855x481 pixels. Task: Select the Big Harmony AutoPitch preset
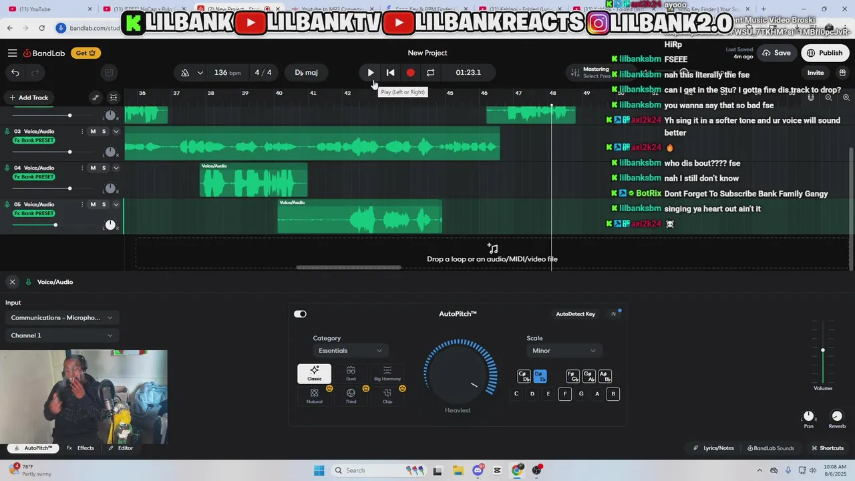(387, 373)
